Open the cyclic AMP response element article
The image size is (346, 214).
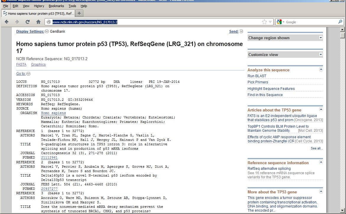pyautogui.click(x=279, y=139)
